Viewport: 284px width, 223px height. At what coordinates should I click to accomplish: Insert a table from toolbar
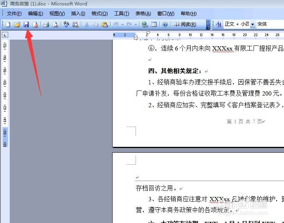154,24
